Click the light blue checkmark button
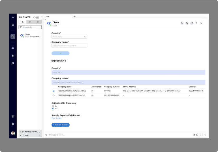The width and height of the screenshot is (218, 152). [x=61, y=53]
